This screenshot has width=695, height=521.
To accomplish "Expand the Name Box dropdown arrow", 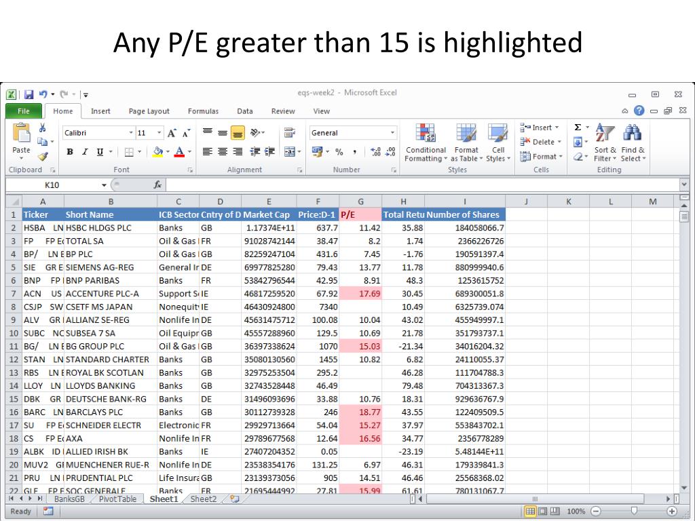I will click(x=104, y=185).
